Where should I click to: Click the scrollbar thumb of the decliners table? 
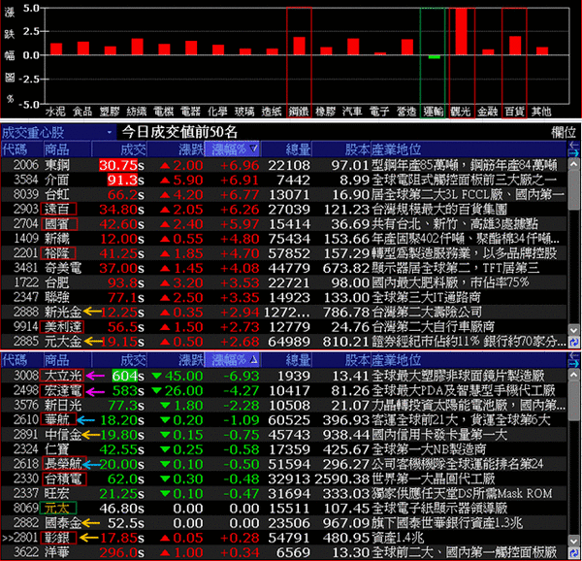point(574,400)
